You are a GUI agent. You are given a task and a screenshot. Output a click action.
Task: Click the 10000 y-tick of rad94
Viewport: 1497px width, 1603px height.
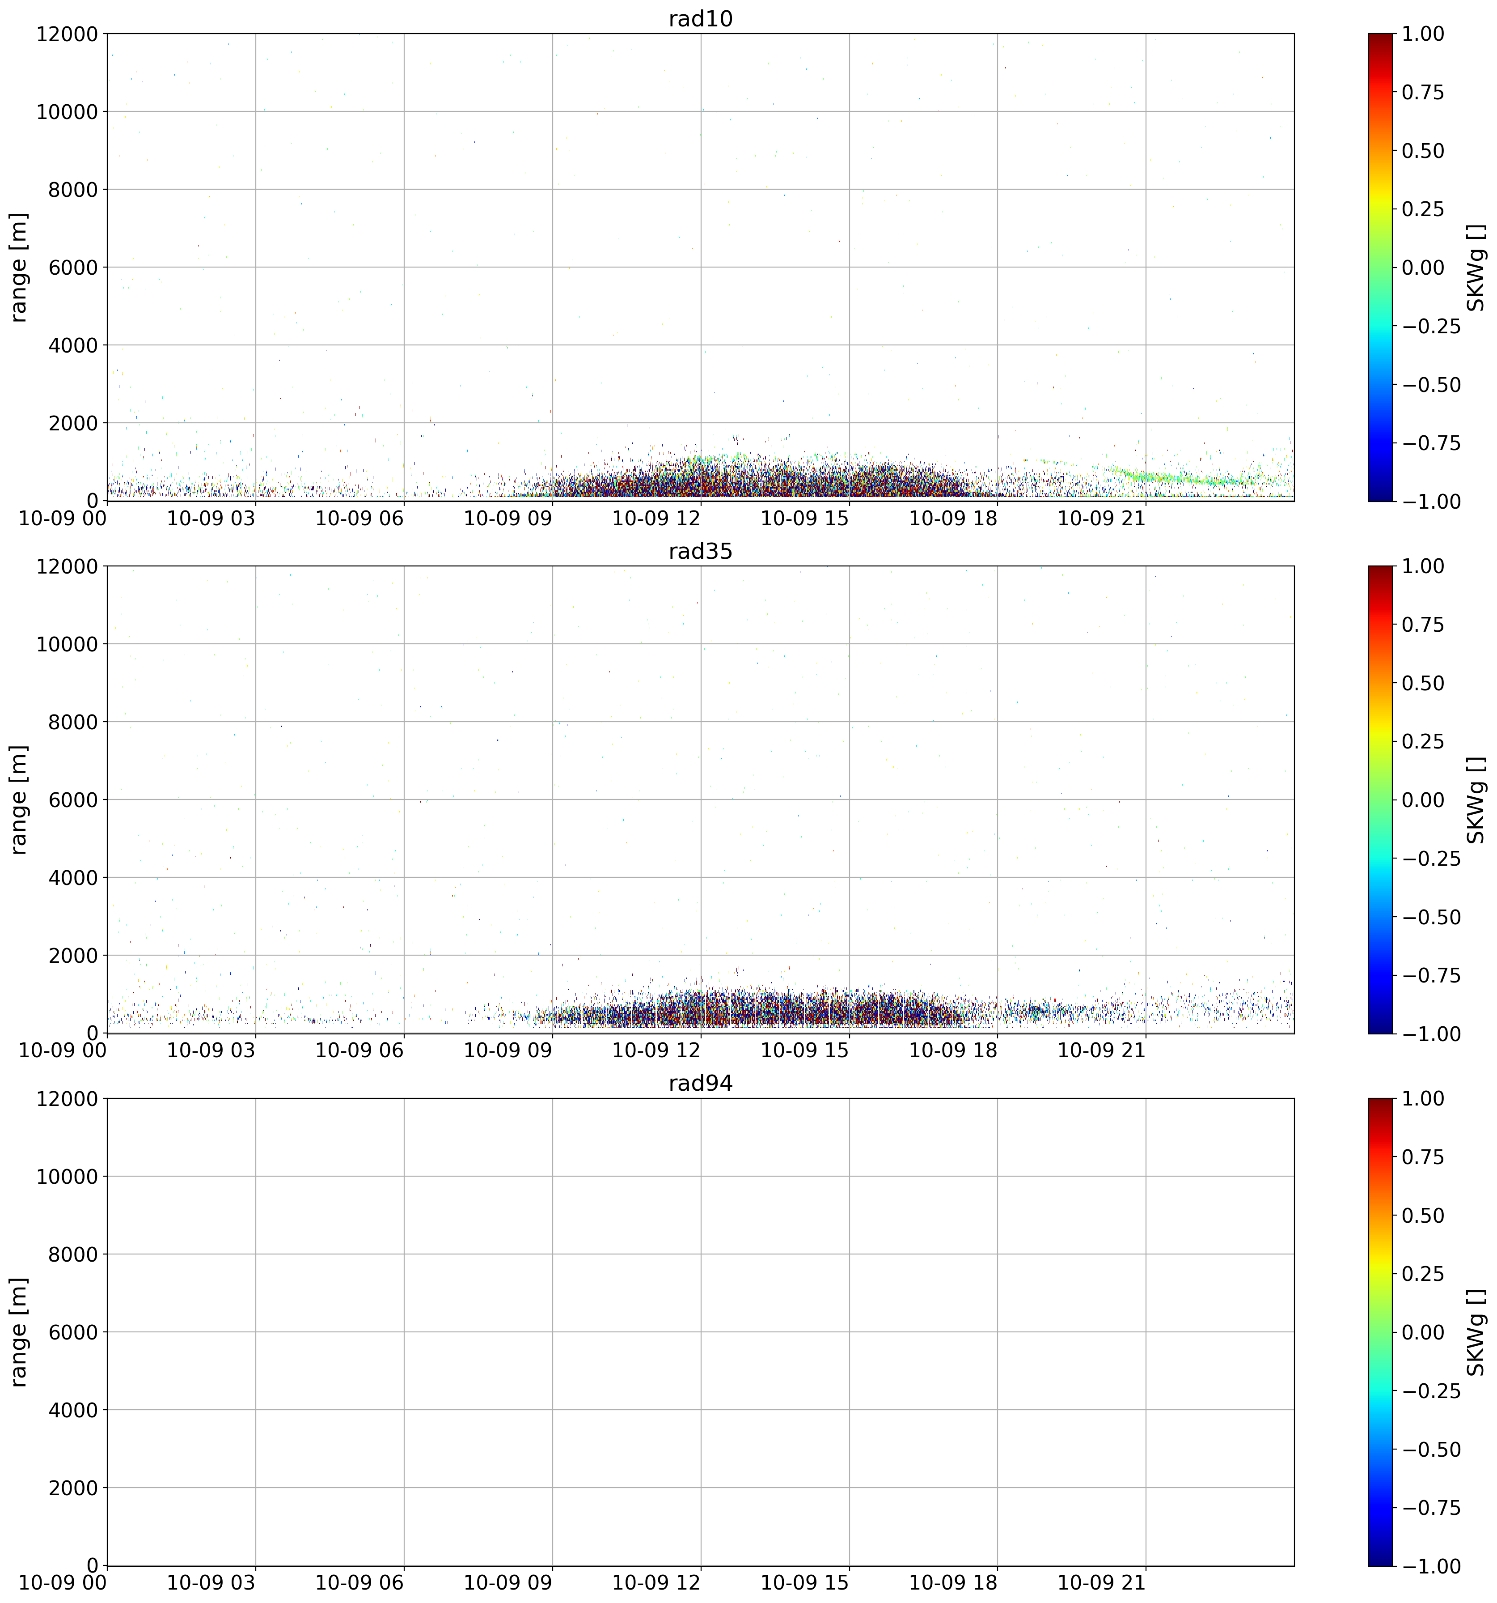pos(67,1177)
